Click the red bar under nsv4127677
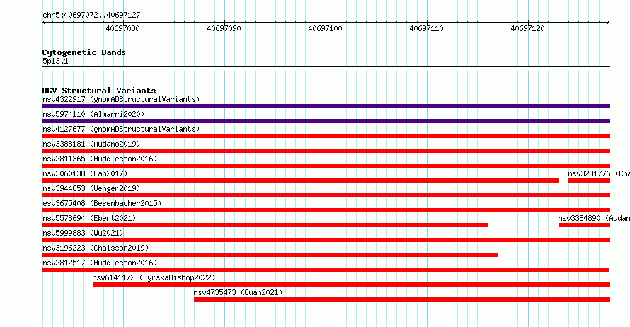The height and width of the screenshot is (327, 630). pyautogui.click(x=326, y=136)
